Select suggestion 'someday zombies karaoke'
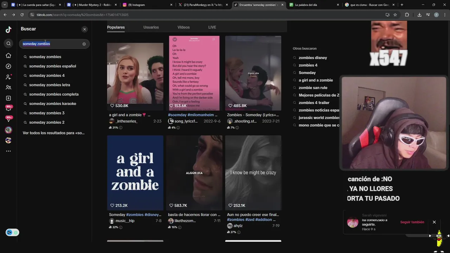Screen dimensions: 450x253 click(x=53, y=104)
